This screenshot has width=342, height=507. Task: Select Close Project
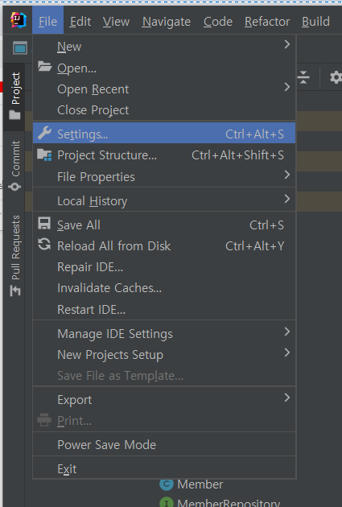164,110
